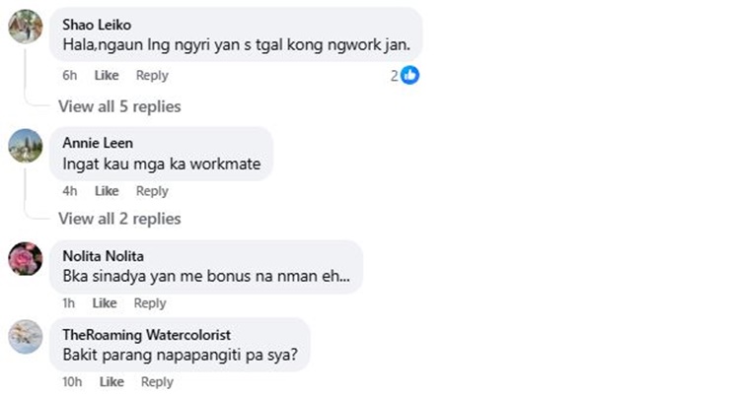The height and width of the screenshot is (396, 740).
Task: Open the 6h timestamp on Shao Leiko's comment
Action: (69, 76)
